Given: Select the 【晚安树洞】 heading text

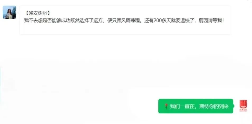Looking at the screenshot, I should coord(38,13).
